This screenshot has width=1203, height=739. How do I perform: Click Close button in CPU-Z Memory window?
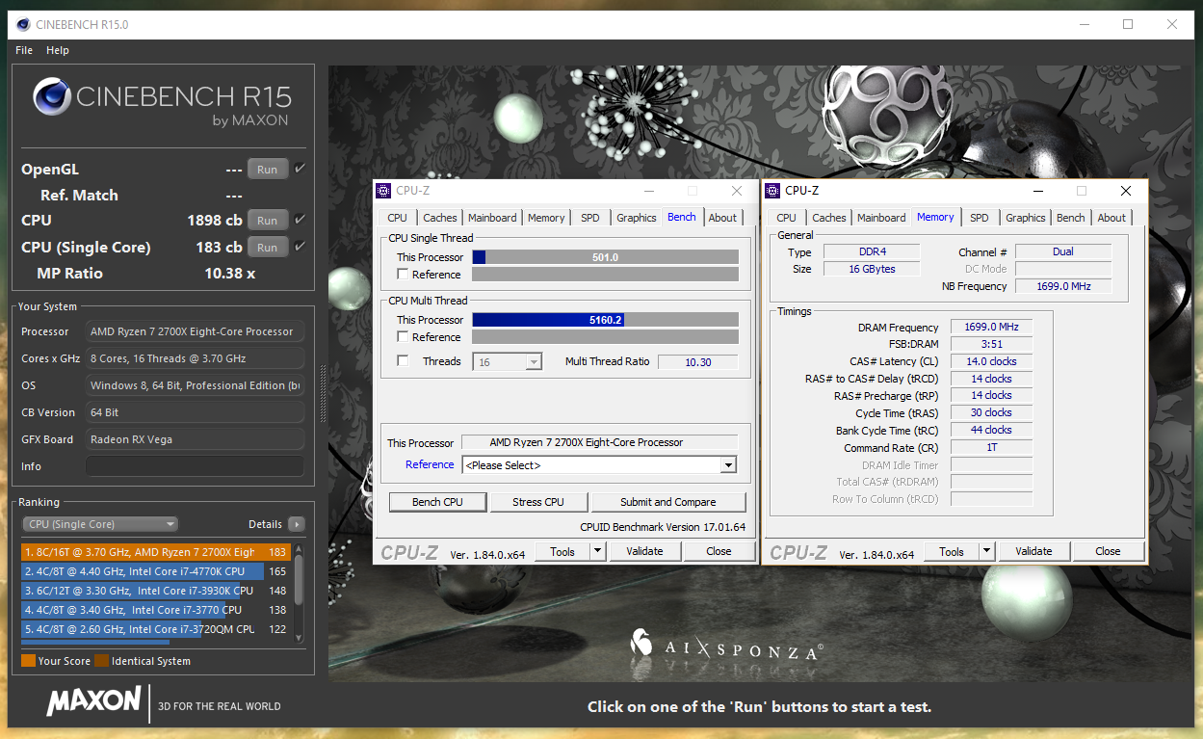click(1108, 552)
